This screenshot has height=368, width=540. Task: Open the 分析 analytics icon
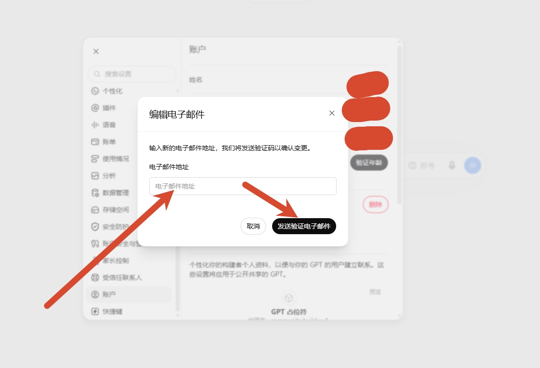(x=95, y=176)
